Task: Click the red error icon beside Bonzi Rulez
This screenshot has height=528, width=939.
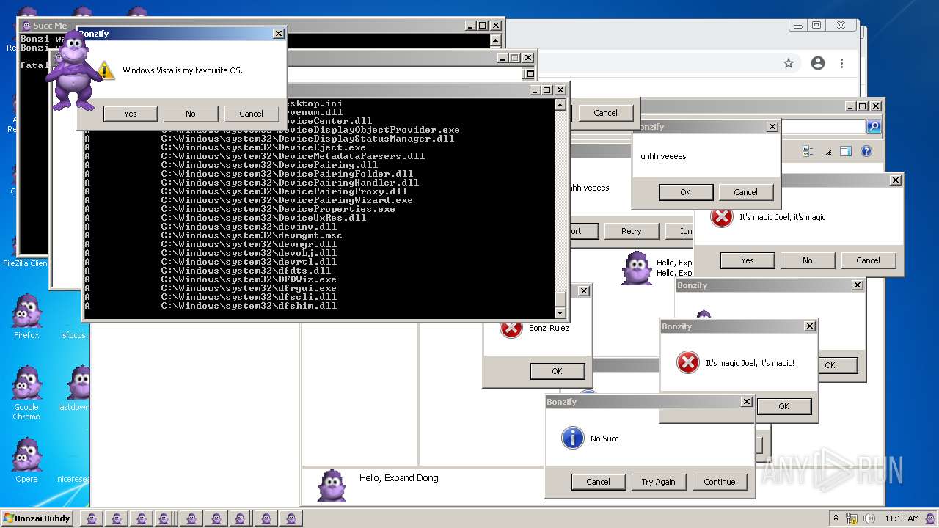Action: [511, 328]
